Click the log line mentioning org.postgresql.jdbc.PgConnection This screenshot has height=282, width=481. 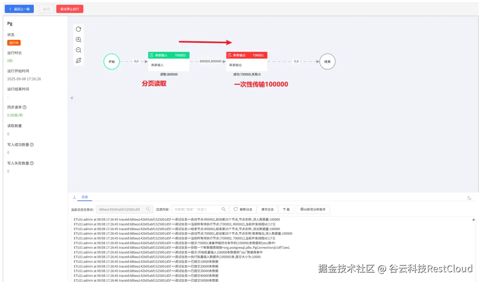click(x=181, y=248)
